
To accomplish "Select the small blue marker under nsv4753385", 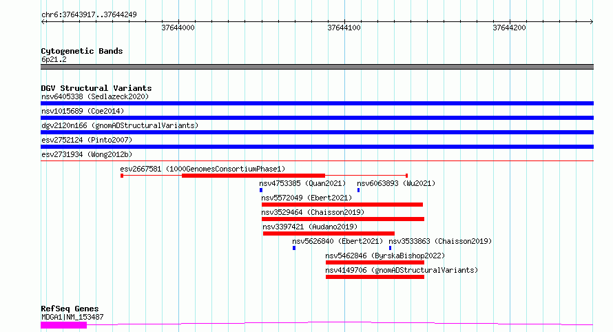I will click(x=261, y=190).
